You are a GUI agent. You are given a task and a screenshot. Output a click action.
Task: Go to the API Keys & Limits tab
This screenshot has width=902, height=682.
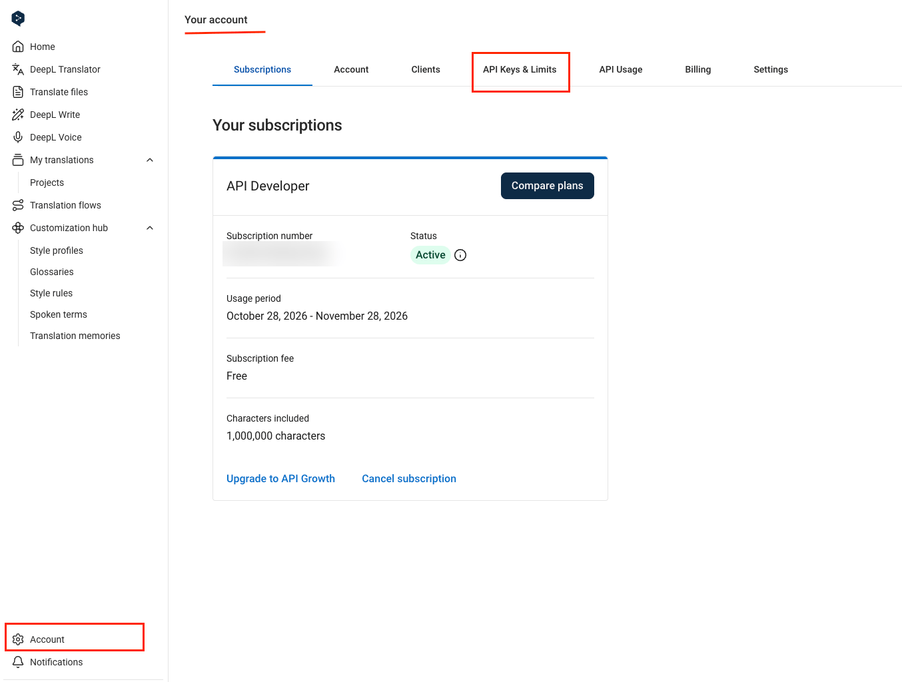pos(520,69)
